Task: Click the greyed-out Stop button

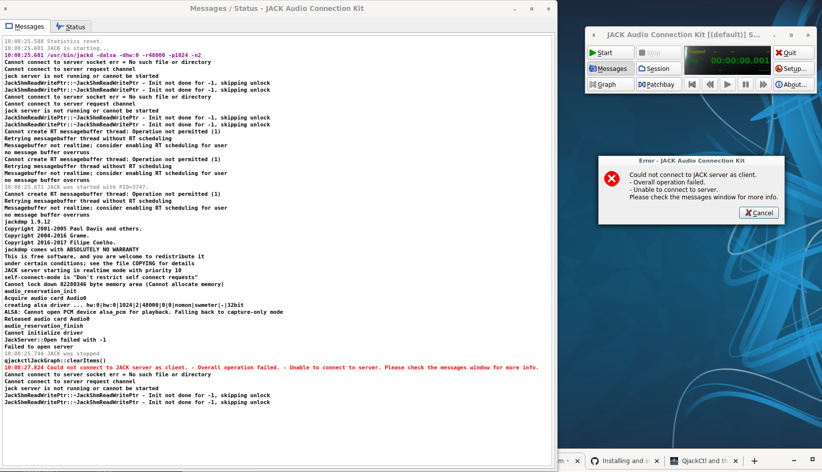Action: click(659, 53)
